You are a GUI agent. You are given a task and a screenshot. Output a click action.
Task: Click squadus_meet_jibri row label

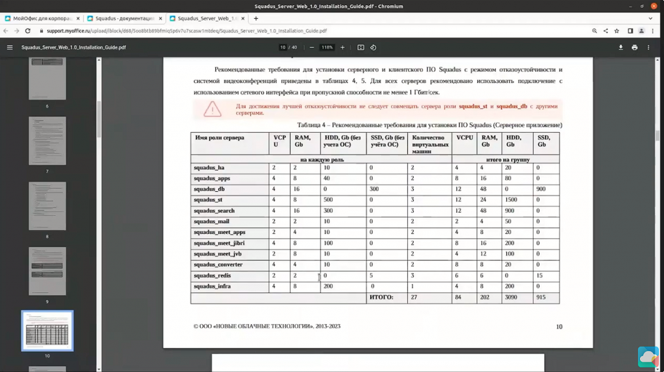pyautogui.click(x=219, y=243)
